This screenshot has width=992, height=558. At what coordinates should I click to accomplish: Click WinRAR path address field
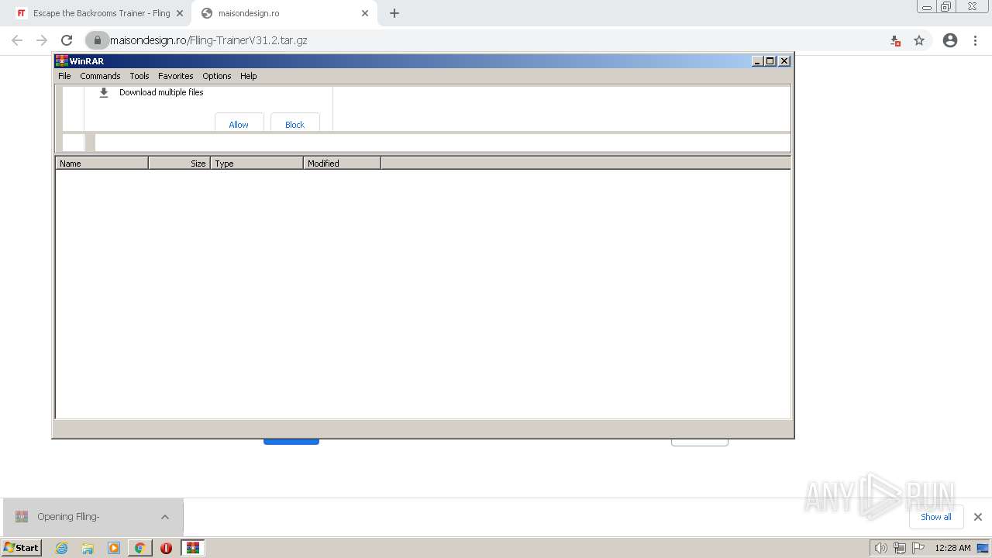[442, 143]
